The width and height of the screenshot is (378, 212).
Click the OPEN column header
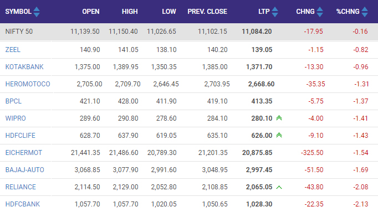coord(91,12)
